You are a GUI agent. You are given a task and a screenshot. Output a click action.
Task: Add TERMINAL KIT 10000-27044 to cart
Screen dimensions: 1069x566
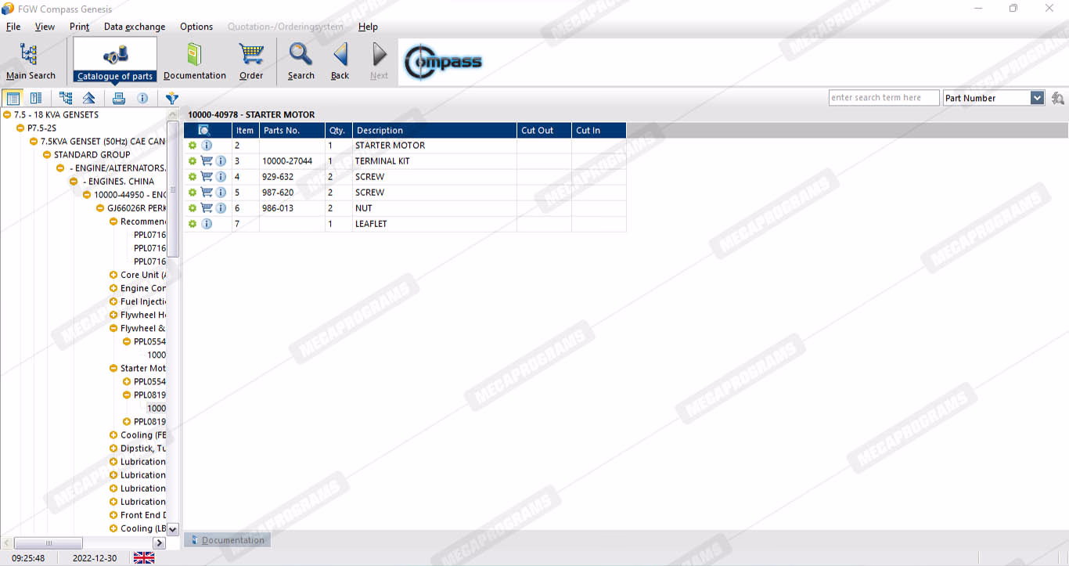(207, 161)
